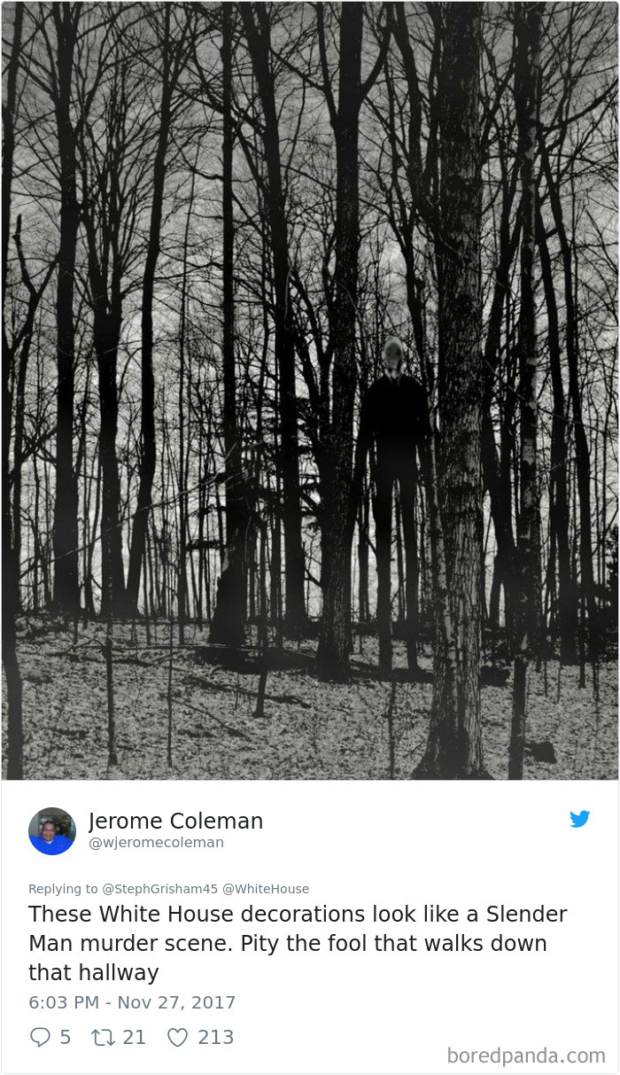Click the like count of 213
The width and height of the screenshot is (620, 1075).
(x=215, y=1037)
